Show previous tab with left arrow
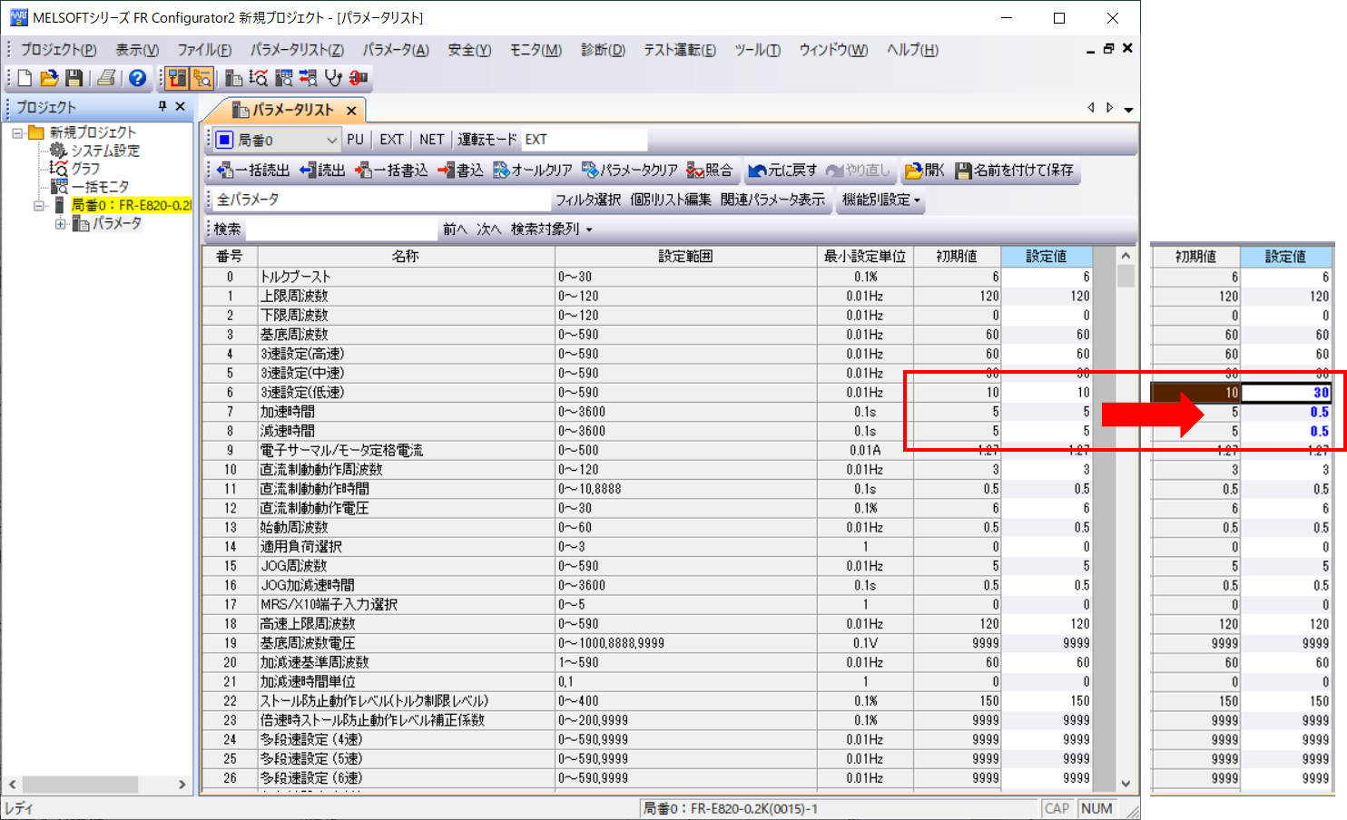 coord(1091,108)
